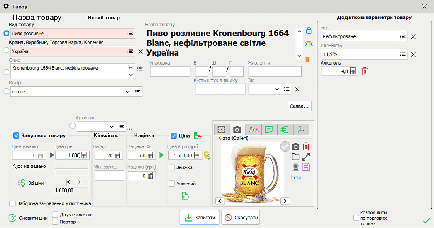Open the Вік dropdown list
This screenshot has width=434, height=228.
(277, 89)
